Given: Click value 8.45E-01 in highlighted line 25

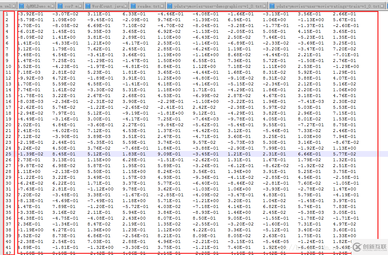Looking at the screenshot, I should (x=64, y=154).
